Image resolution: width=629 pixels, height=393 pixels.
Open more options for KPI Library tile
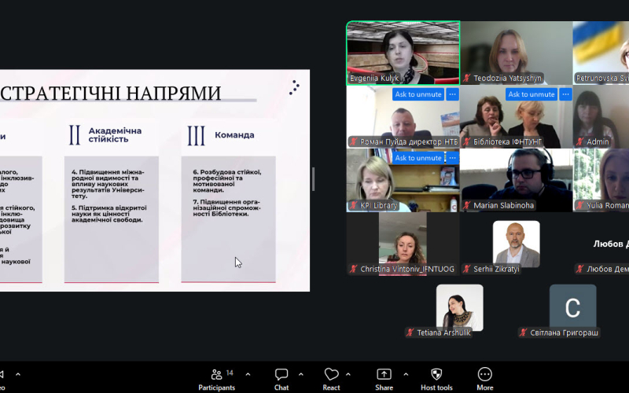[x=453, y=158]
